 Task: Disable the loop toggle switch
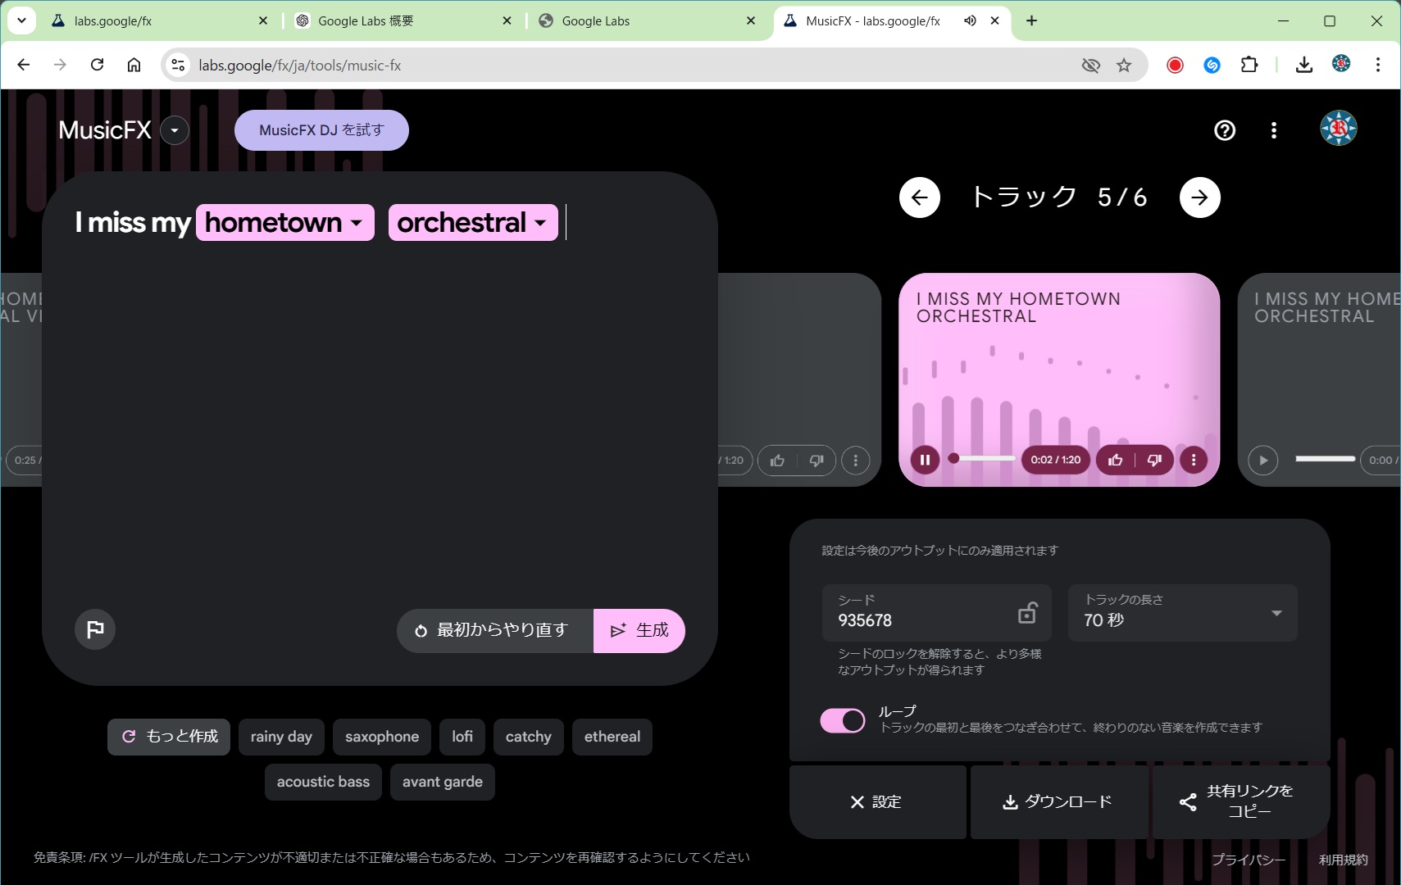tap(843, 720)
